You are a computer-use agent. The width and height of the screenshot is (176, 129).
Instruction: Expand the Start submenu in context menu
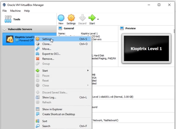63,71
